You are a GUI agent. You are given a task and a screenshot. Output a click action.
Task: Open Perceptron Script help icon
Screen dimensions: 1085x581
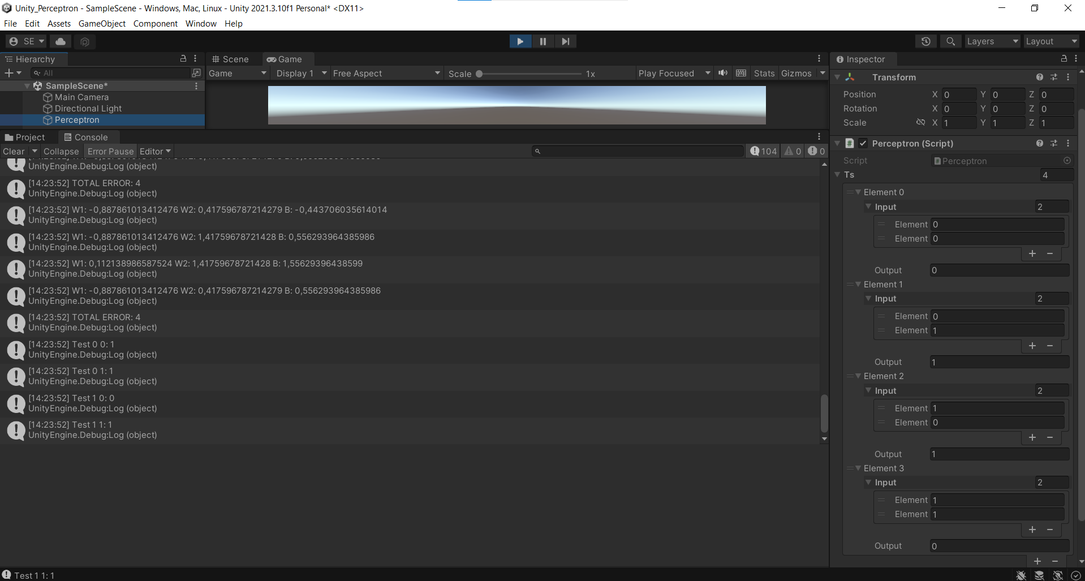coord(1040,144)
